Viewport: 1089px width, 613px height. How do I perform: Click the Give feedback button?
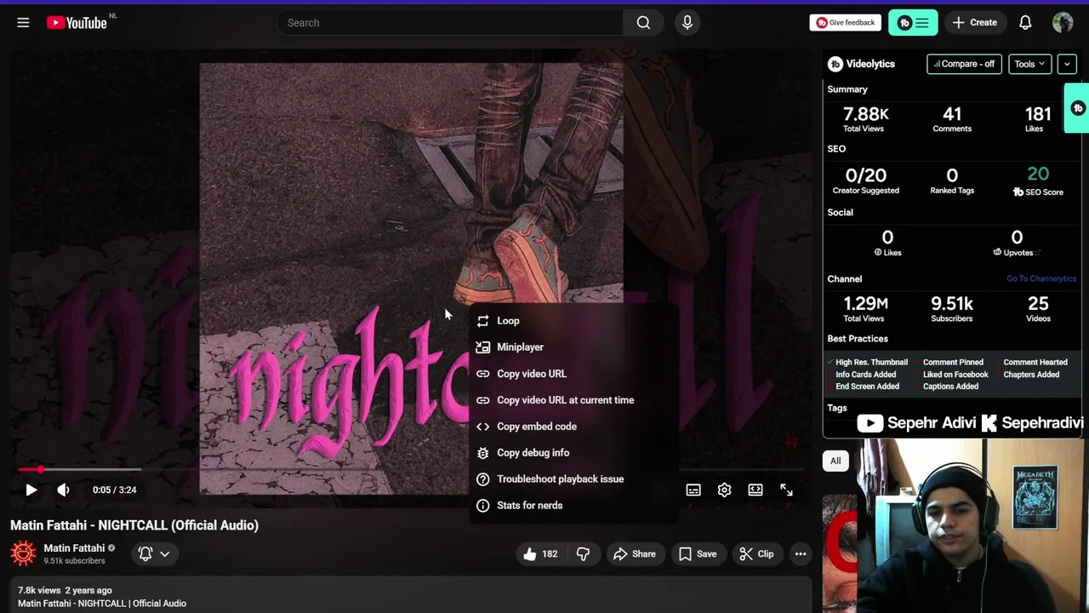coord(845,23)
